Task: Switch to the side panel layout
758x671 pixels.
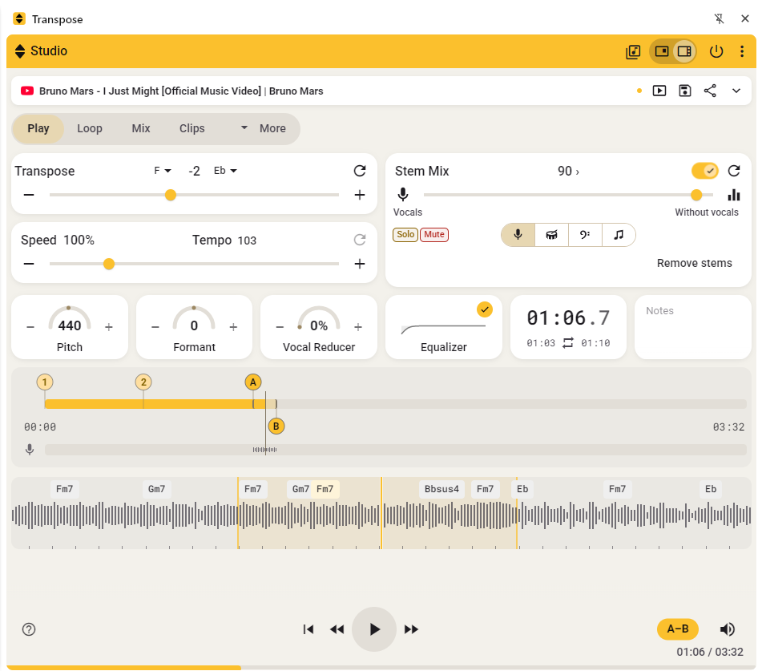Action: 684,51
